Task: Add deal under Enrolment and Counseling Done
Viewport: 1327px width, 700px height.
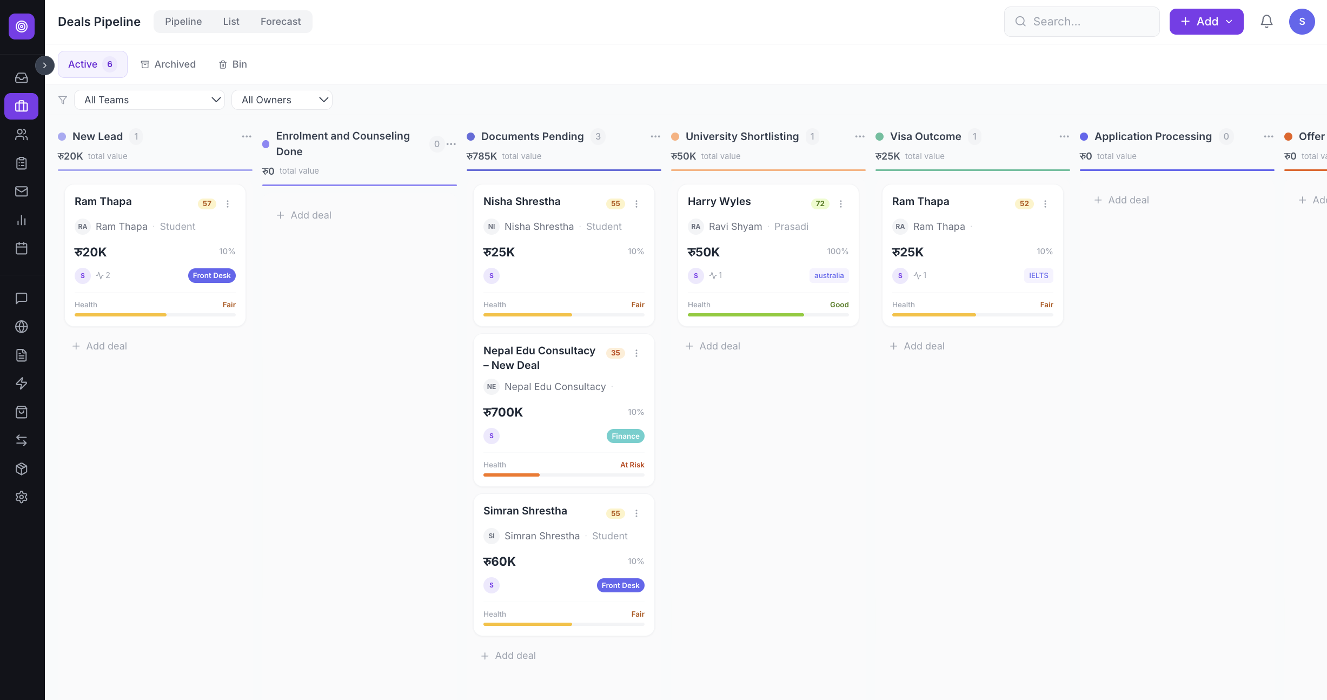Action: point(304,215)
